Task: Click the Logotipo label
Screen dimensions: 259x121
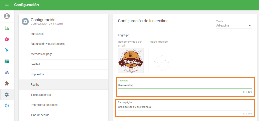Action: (124, 35)
